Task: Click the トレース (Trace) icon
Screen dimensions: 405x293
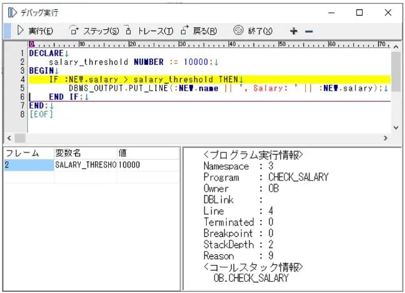Action: point(129,31)
